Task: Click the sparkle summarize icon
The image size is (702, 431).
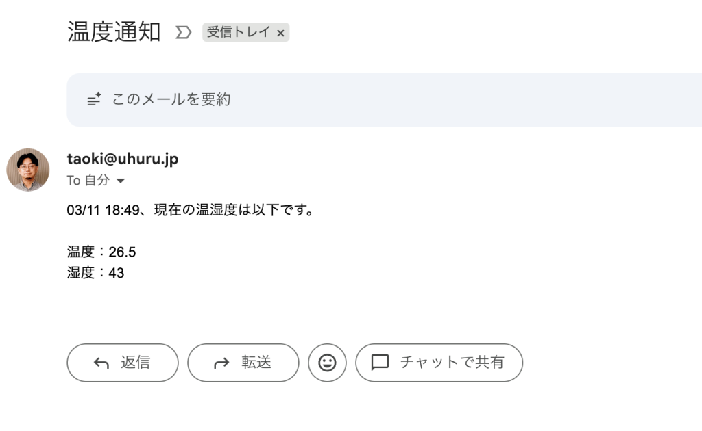Action: (x=95, y=100)
